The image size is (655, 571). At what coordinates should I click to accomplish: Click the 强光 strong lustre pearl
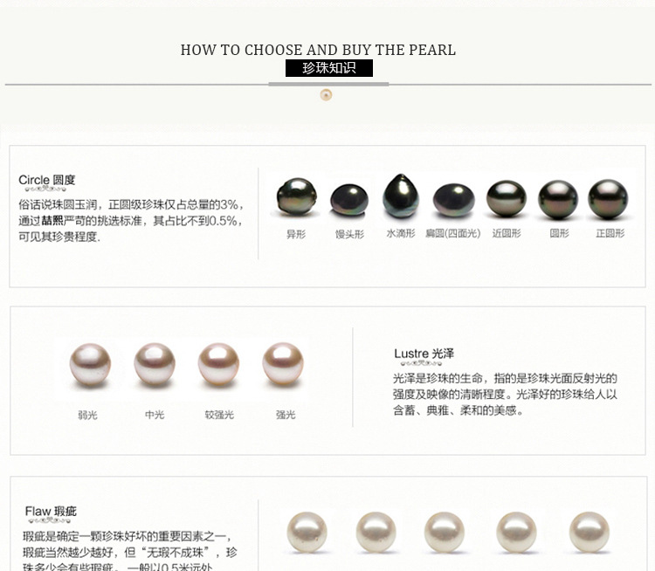pyautogui.click(x=283, y=363)
